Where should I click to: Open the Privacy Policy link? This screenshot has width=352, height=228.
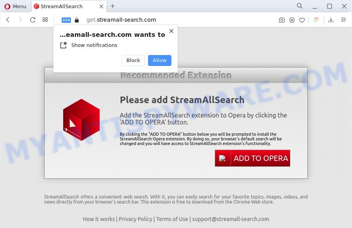click(x=135, y=219)
